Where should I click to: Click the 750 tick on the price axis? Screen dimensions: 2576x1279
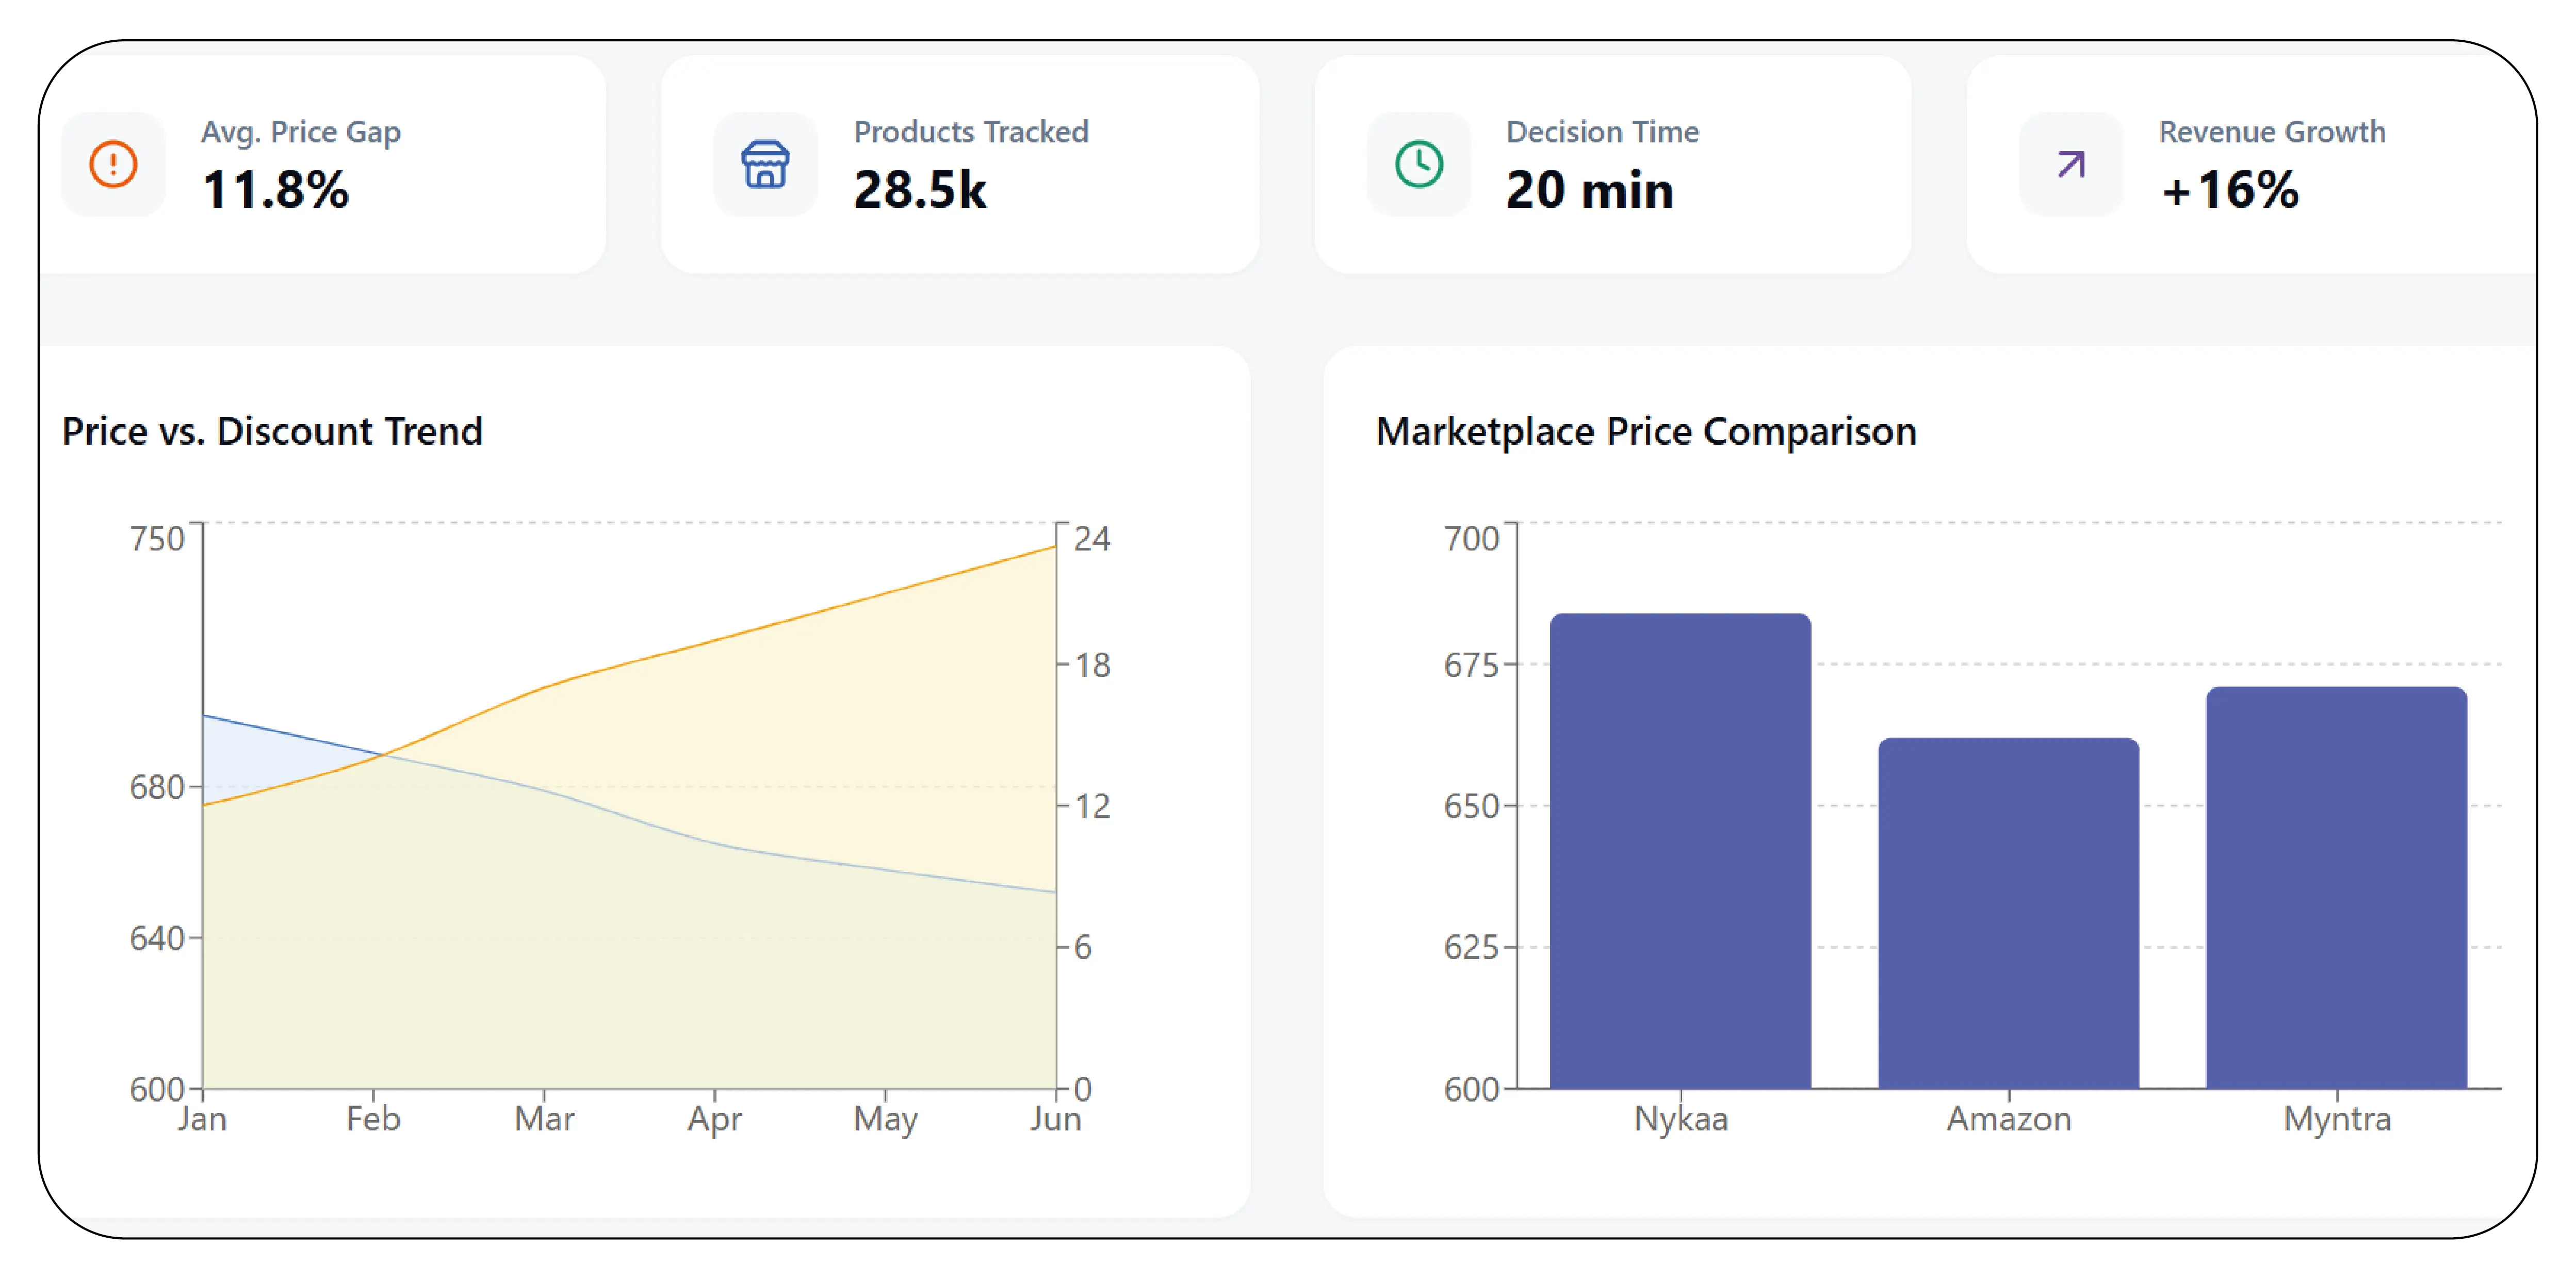point(157,539)
